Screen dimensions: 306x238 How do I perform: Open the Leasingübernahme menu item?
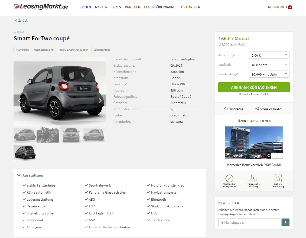[x=160, y=7]
